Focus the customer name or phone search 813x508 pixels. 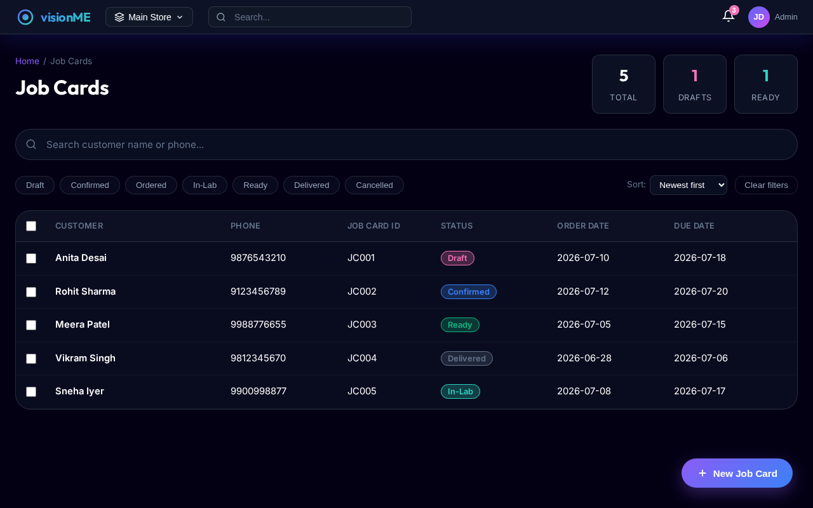[406, 144]
